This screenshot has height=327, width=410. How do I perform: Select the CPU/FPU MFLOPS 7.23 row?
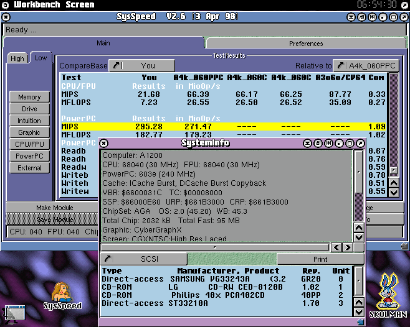point(223,103)
